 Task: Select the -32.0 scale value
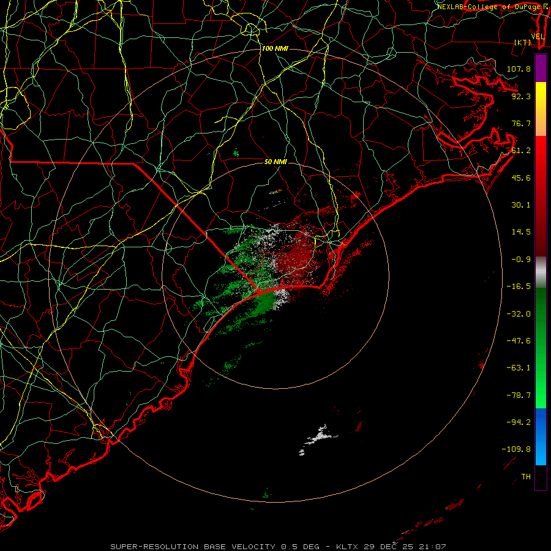(x=519, y=314)
